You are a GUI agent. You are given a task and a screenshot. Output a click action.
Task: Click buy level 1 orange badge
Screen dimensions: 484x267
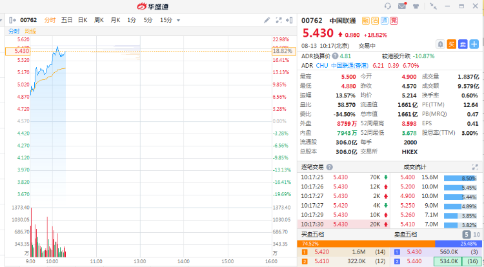point(305,252)
